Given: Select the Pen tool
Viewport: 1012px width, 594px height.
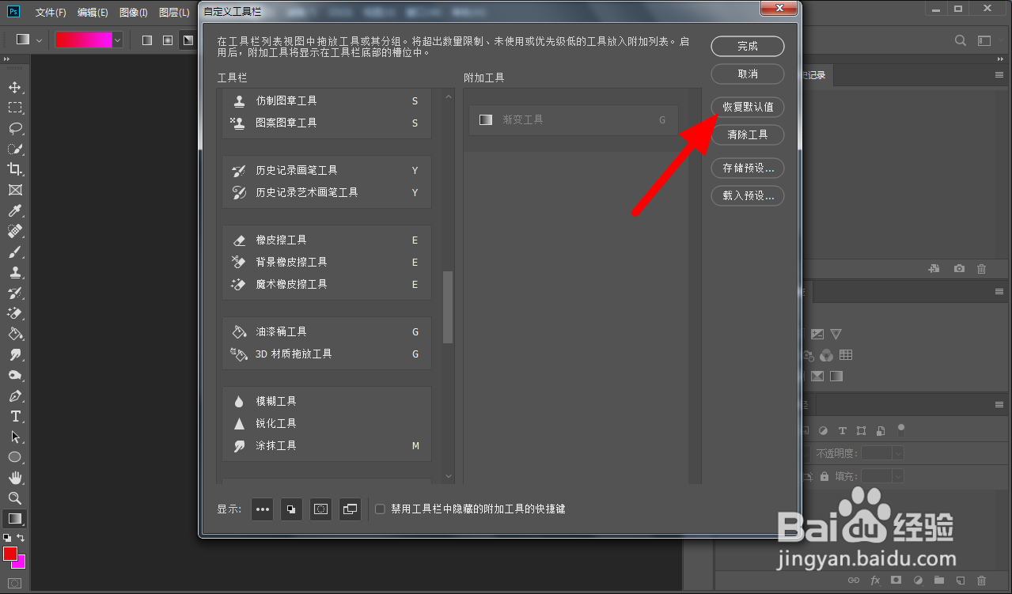Looking at the screenshot, I should [x=15, y=395].
